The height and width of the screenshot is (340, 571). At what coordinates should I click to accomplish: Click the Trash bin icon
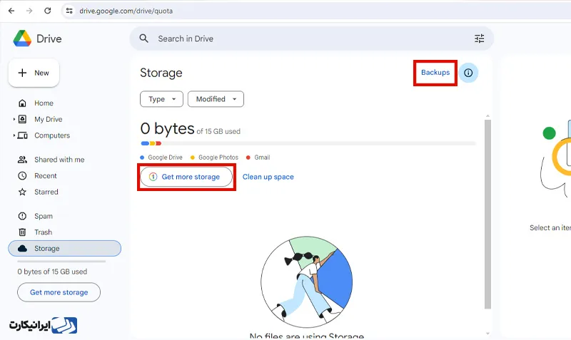[x=22, y=232]
